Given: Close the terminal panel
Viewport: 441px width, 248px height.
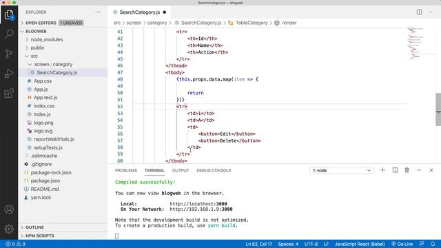Looking at the screenshot, I should click(x=431, y=170).
